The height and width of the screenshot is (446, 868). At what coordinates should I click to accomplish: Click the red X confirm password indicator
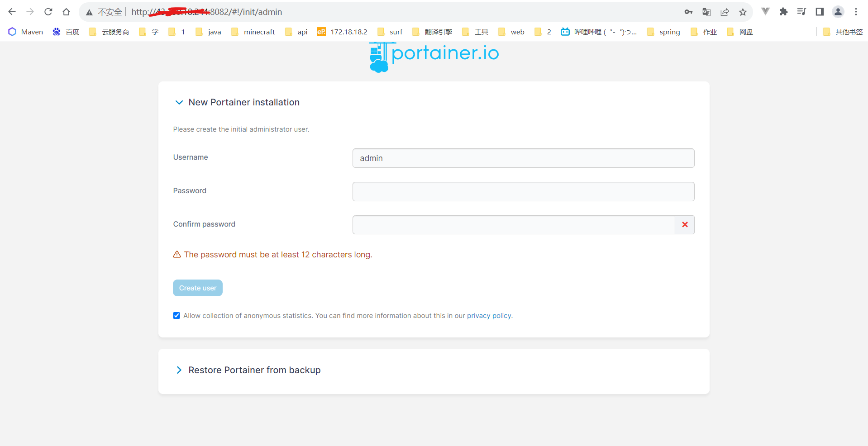685,225
